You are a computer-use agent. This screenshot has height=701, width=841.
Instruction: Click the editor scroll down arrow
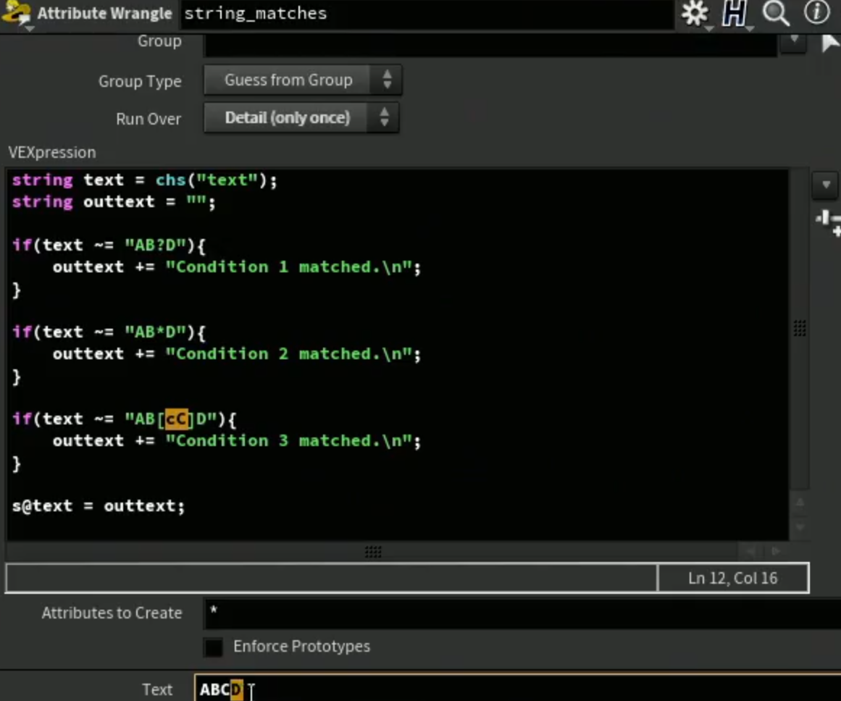799,527
